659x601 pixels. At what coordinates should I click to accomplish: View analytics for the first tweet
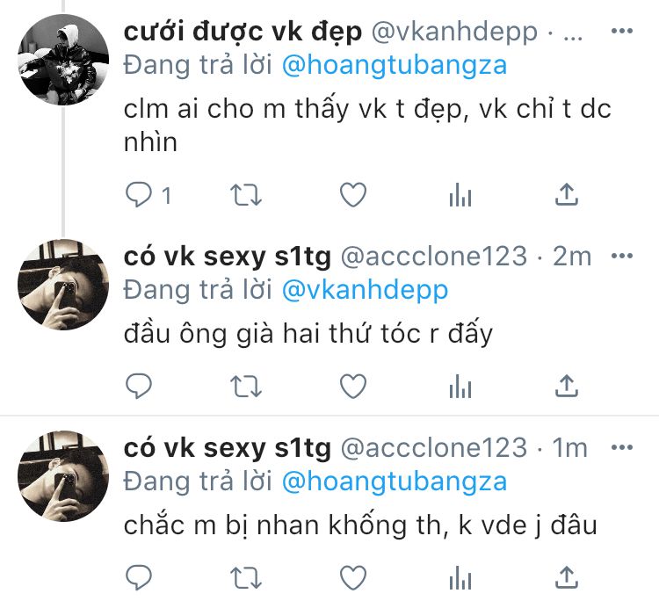coord(460,195)
